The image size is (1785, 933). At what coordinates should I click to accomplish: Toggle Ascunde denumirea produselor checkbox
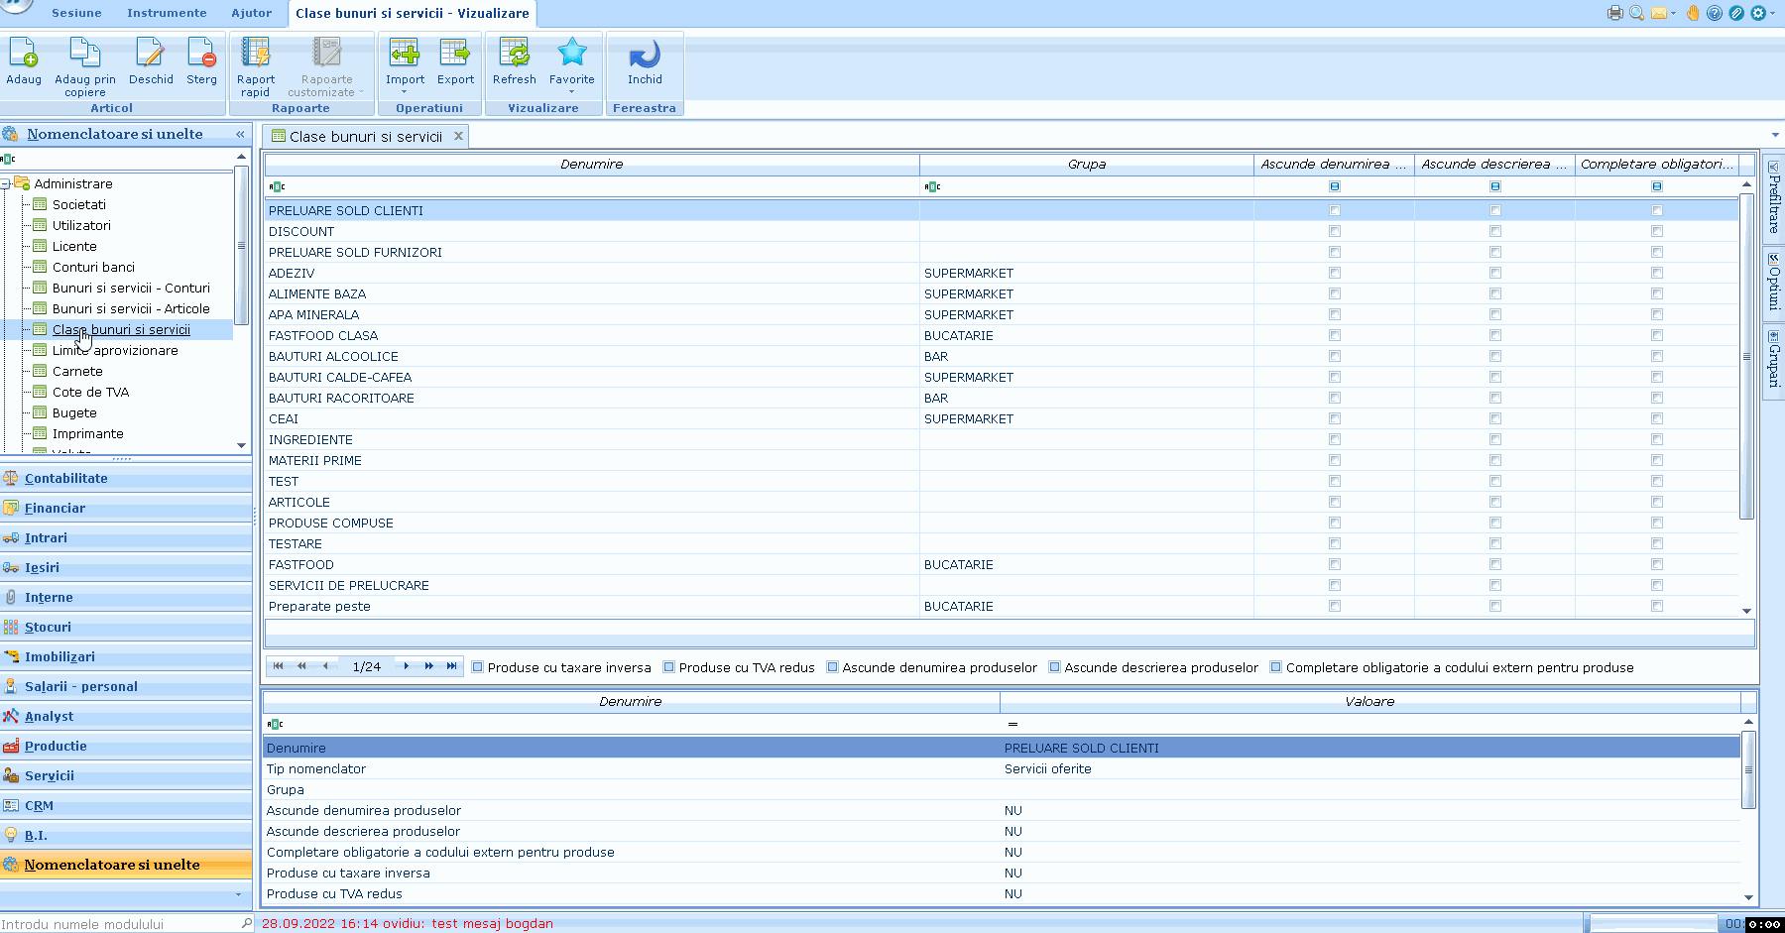click(x=833, y=667)
